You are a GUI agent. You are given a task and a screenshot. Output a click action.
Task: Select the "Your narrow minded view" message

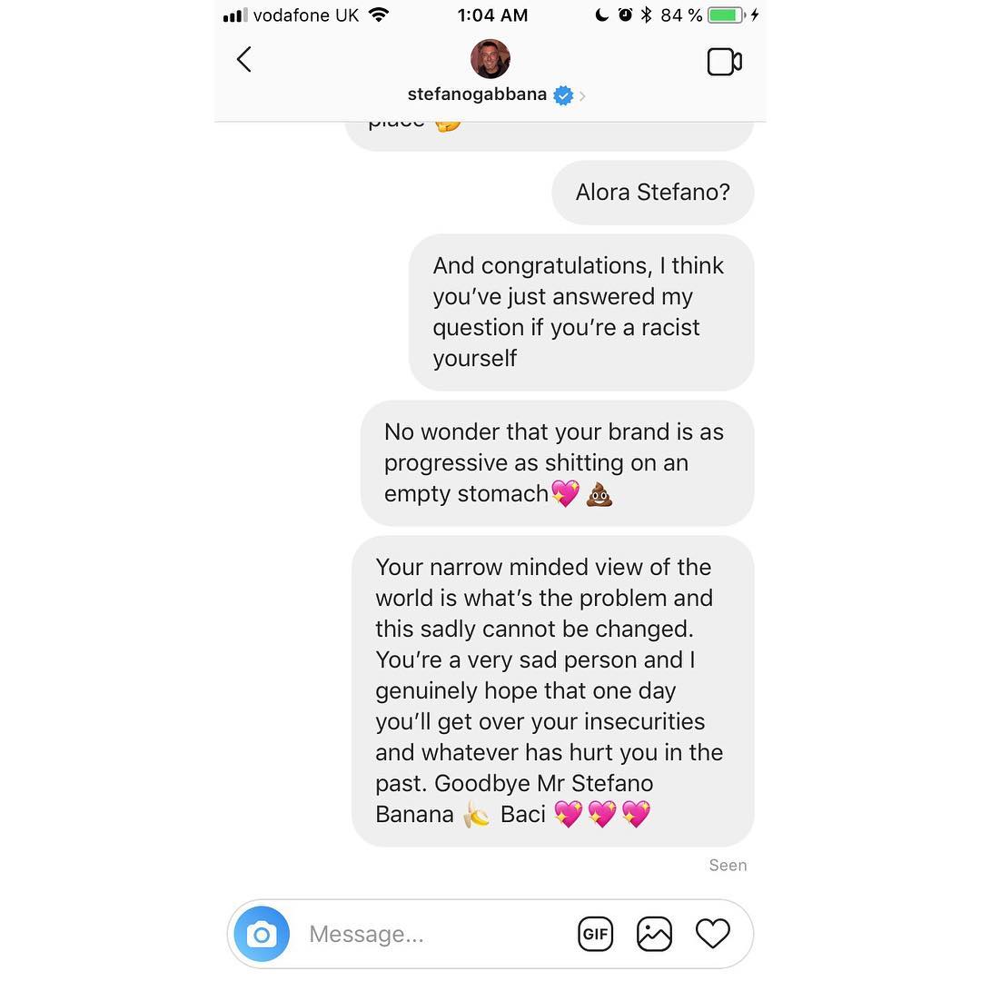click(552, 690)
